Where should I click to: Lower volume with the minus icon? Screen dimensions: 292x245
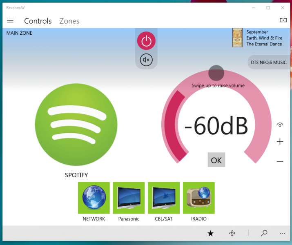click(x=280, y=161)
